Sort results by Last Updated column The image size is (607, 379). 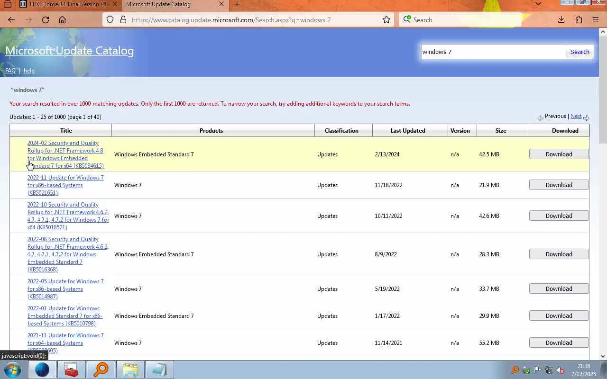[408, 130]
